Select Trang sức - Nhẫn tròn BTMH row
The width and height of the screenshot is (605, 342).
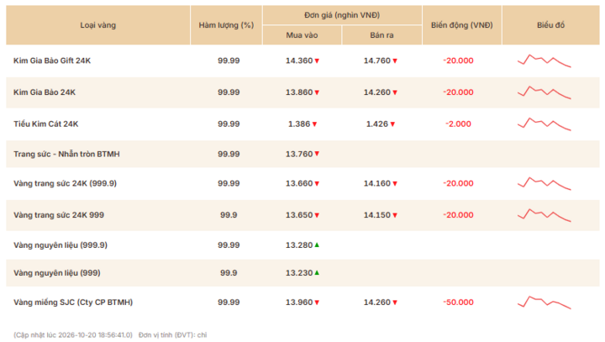click(x=302, y=154)
